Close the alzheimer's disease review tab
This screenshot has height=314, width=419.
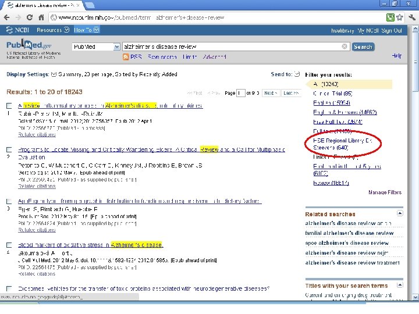point(78,5)
